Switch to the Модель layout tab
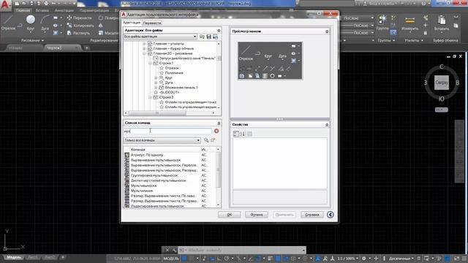 (14, 257)
